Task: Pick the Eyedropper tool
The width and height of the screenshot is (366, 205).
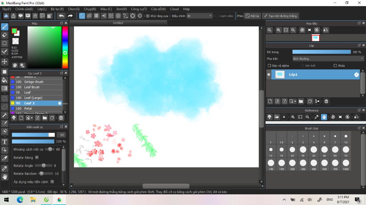Action: tap(5, 168)
